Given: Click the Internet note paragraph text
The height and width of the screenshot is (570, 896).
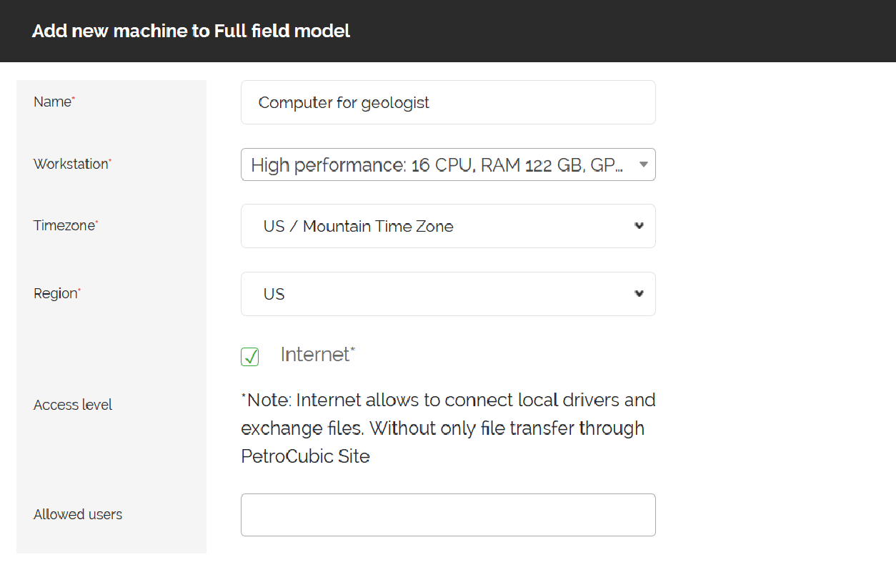Looking at the screenshot, I should pos(448,428).
